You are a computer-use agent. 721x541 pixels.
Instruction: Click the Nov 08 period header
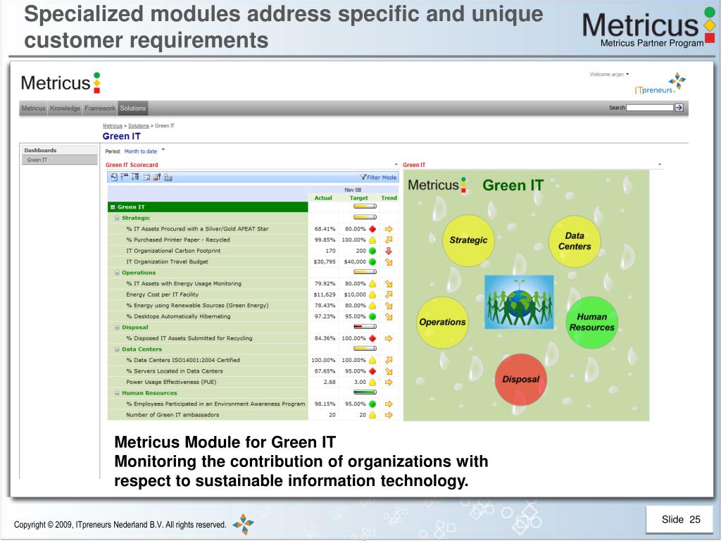click(x=353, y=190)
